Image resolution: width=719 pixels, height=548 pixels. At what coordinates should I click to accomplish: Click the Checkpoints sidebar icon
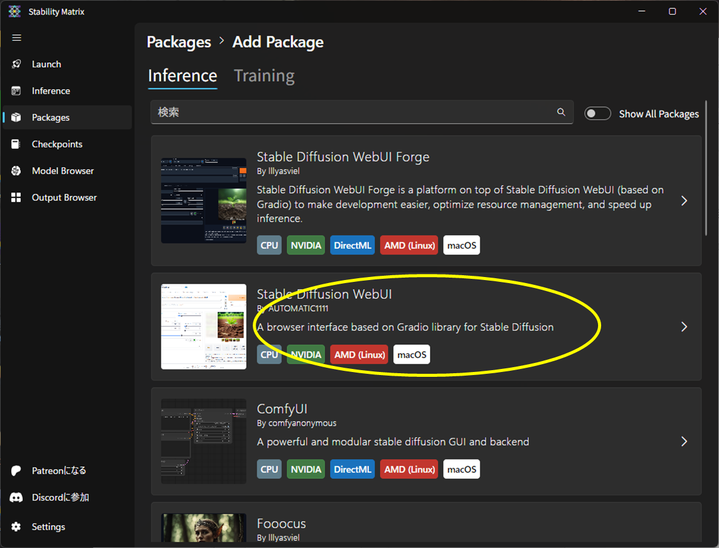[16, 144]
